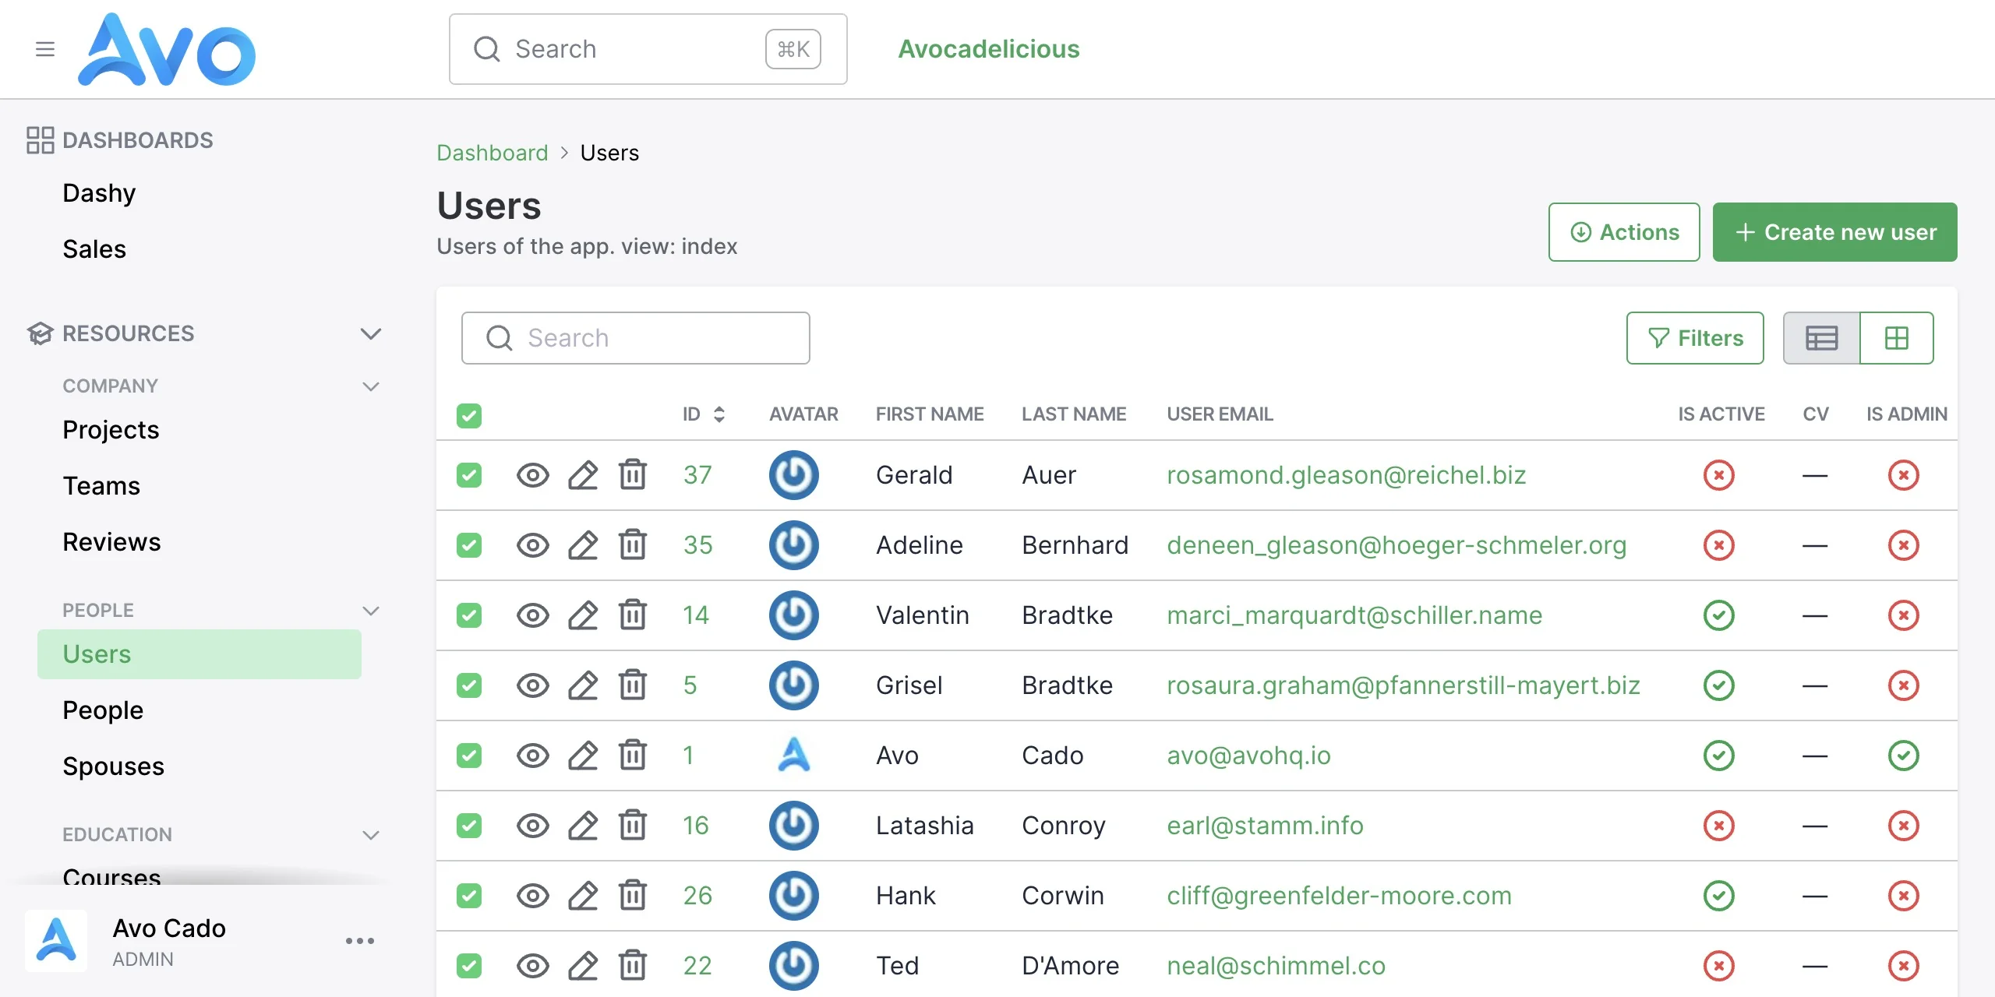View the Grisel Bradtke record eye icon
Viewport: 1995px width, 997px height.
(533, 685)
